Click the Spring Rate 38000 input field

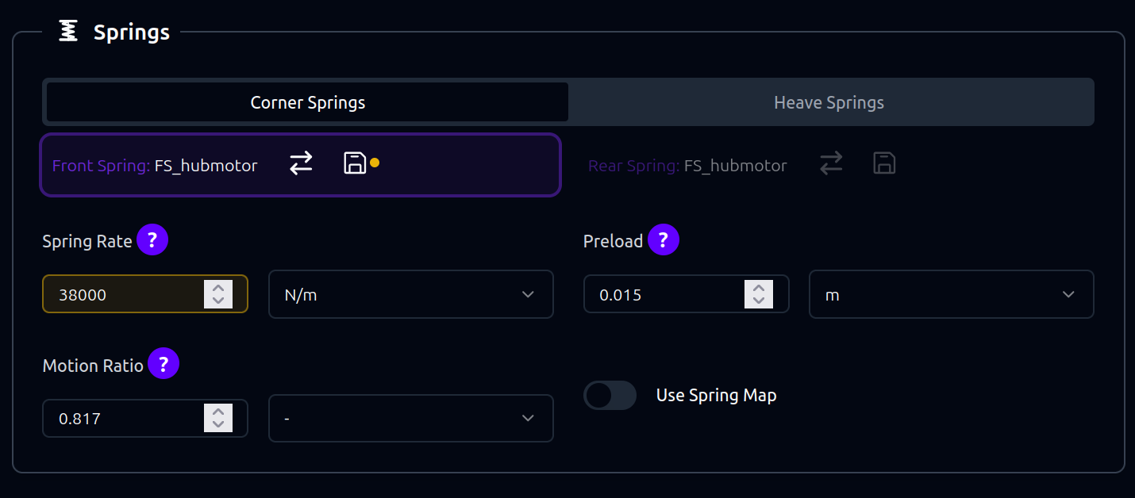[x=123, y=294]
